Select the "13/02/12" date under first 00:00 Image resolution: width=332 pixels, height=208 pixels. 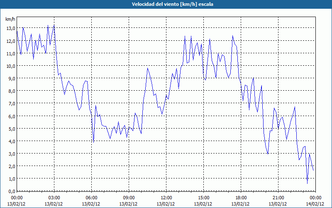click(x=16, y=204)
